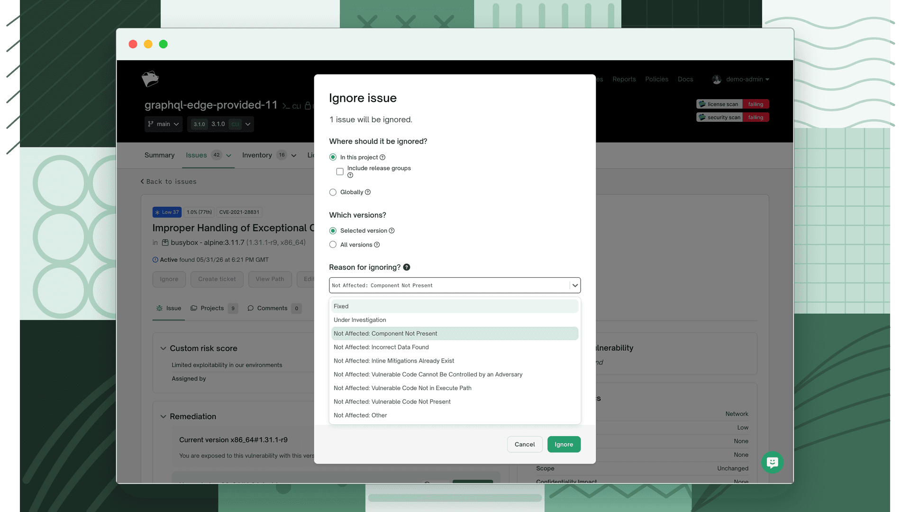910x512 pixels.
Task: Open the main branch dropdown
Action: pos(164,124)
